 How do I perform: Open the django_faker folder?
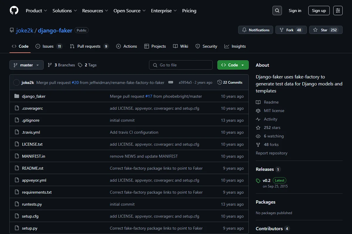(34, 96)
